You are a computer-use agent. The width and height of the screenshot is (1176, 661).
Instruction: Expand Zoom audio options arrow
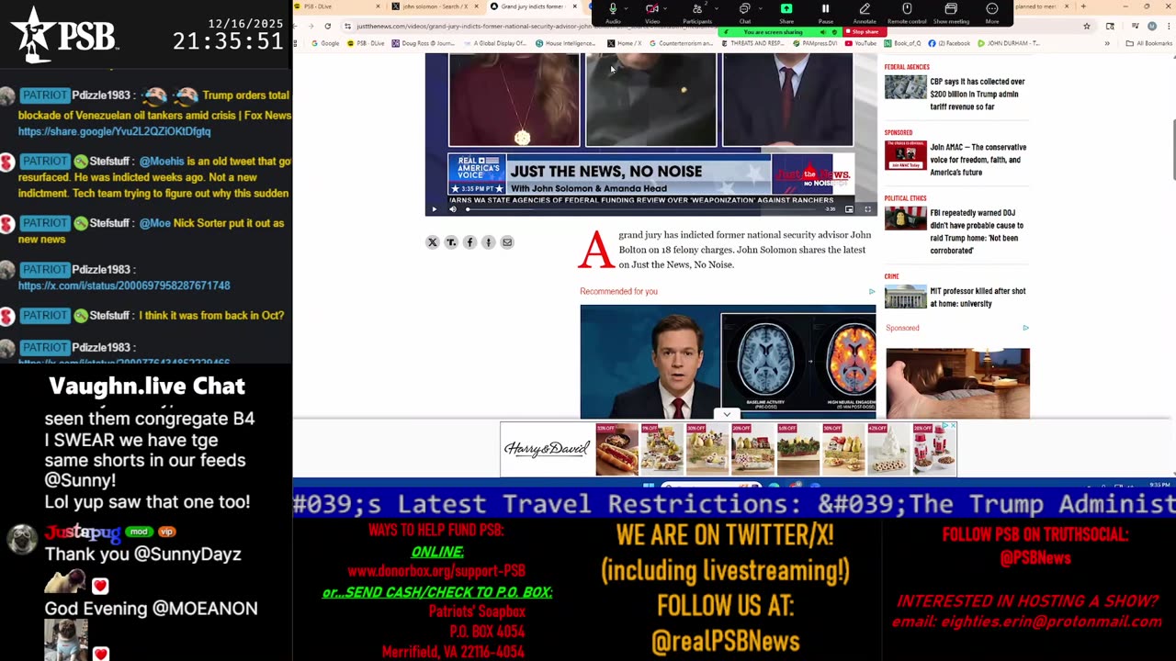tap(627, 8)
